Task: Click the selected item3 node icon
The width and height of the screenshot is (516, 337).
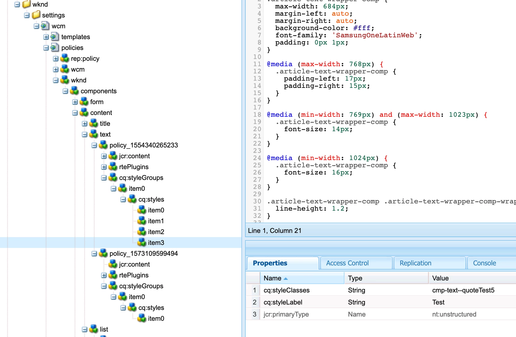Action: point(141,243)
